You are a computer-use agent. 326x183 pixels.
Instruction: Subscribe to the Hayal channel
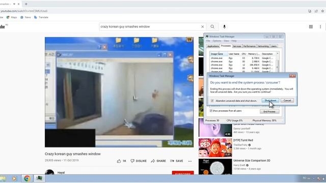[183, 173]
